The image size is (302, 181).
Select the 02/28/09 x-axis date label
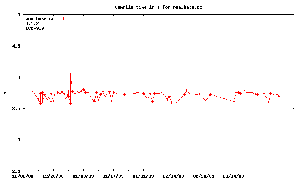click(x=203, y=176)
